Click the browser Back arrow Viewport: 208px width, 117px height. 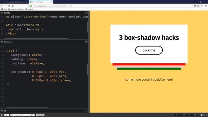pyautogui.click(x=2, y=6)
